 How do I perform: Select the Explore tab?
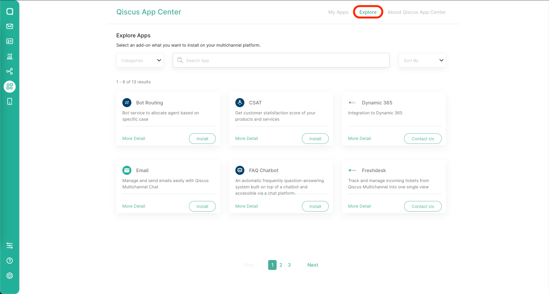click(x=368, y=12)
